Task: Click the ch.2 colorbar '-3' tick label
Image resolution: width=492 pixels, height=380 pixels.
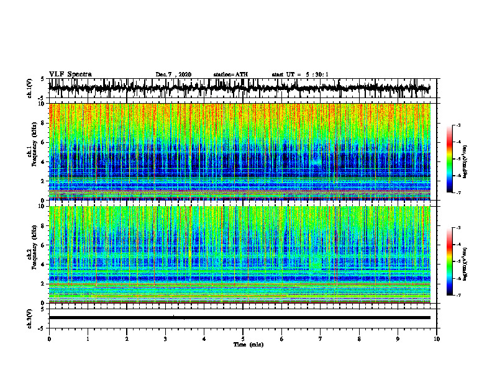Action: (458, 228)
